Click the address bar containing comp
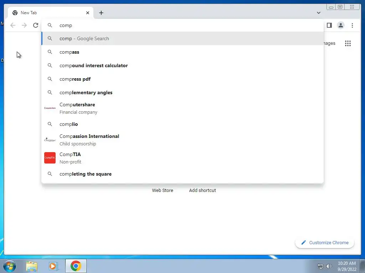 tap(182, 25)
